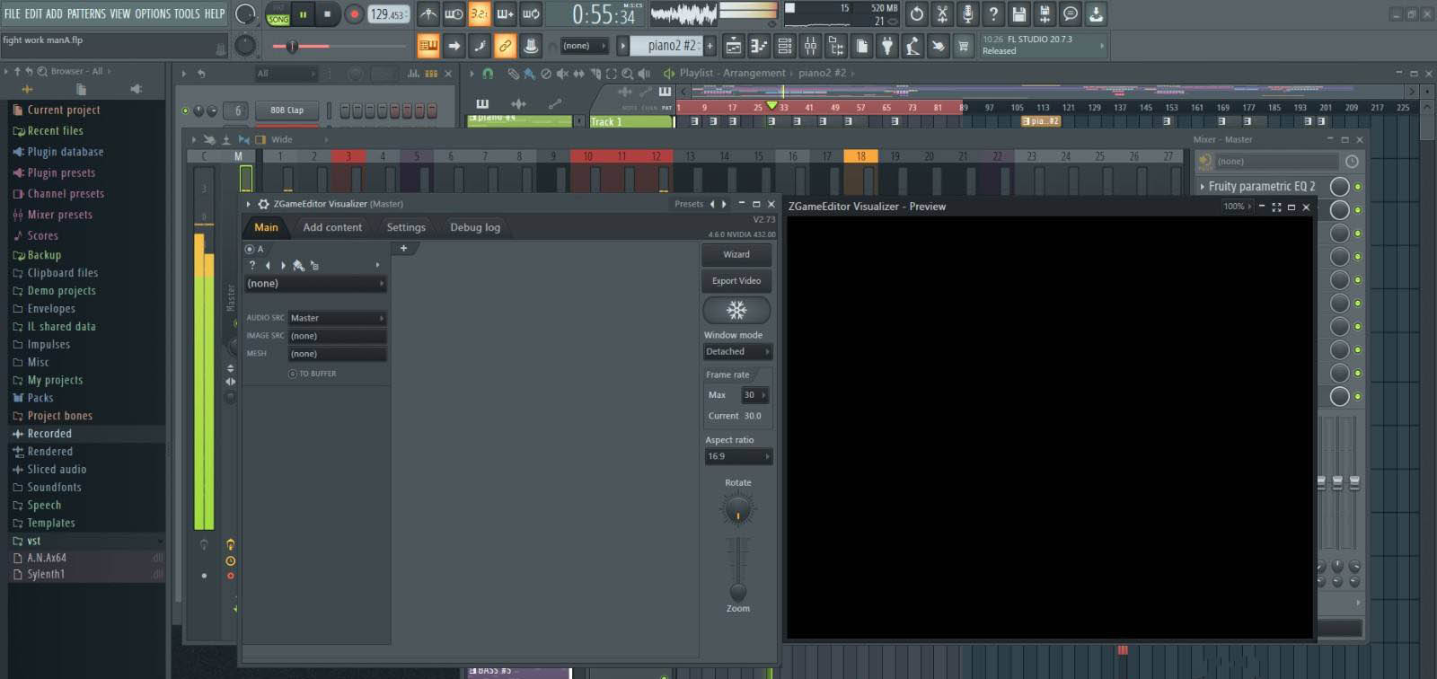Open the Channel rack view icon
Screen dimensions: 1437x679
785,46
